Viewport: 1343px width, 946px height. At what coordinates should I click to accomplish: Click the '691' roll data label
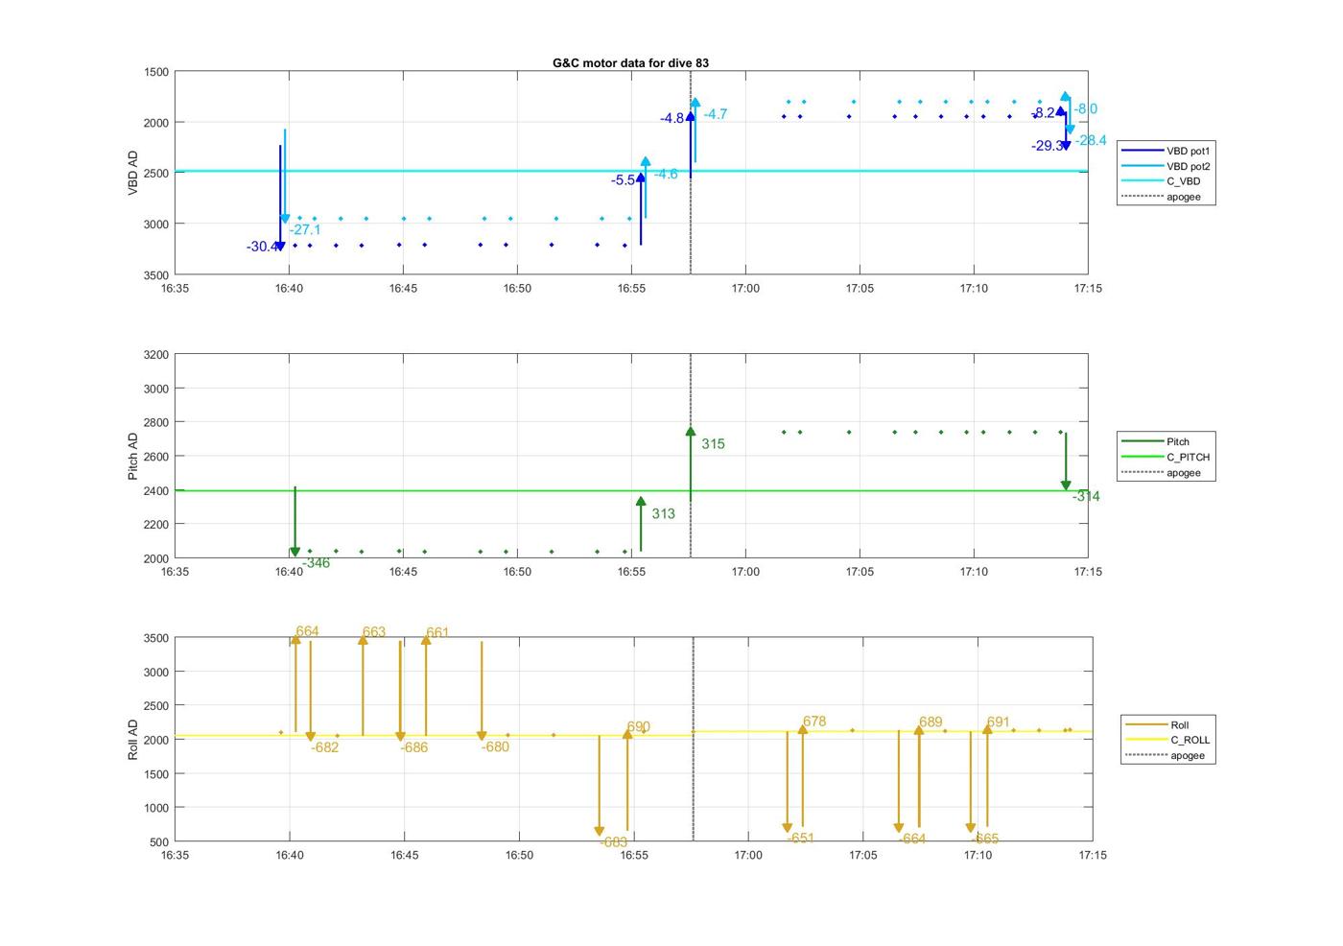[x=999, y=721]
